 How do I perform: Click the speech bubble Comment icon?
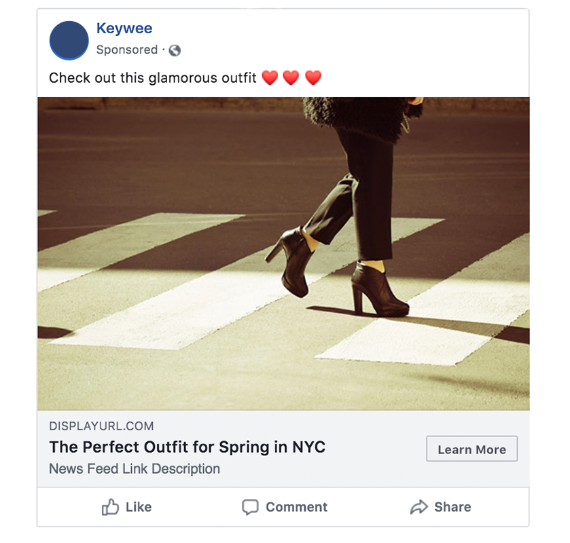251,507
